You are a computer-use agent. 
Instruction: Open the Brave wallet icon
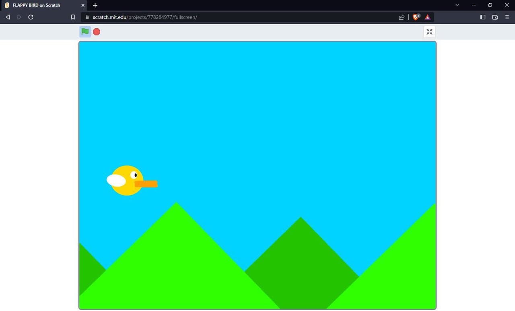pos(495,17)
